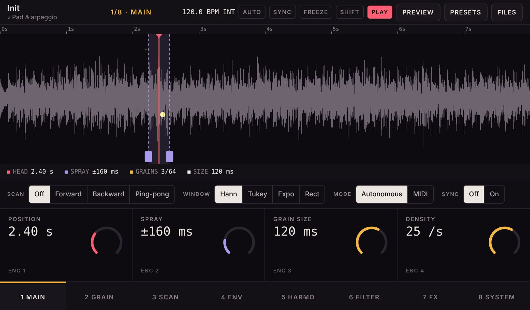Switch to the 2 GRAIN tab
Viewport: 530px width, 310px height.
point(99,296)
